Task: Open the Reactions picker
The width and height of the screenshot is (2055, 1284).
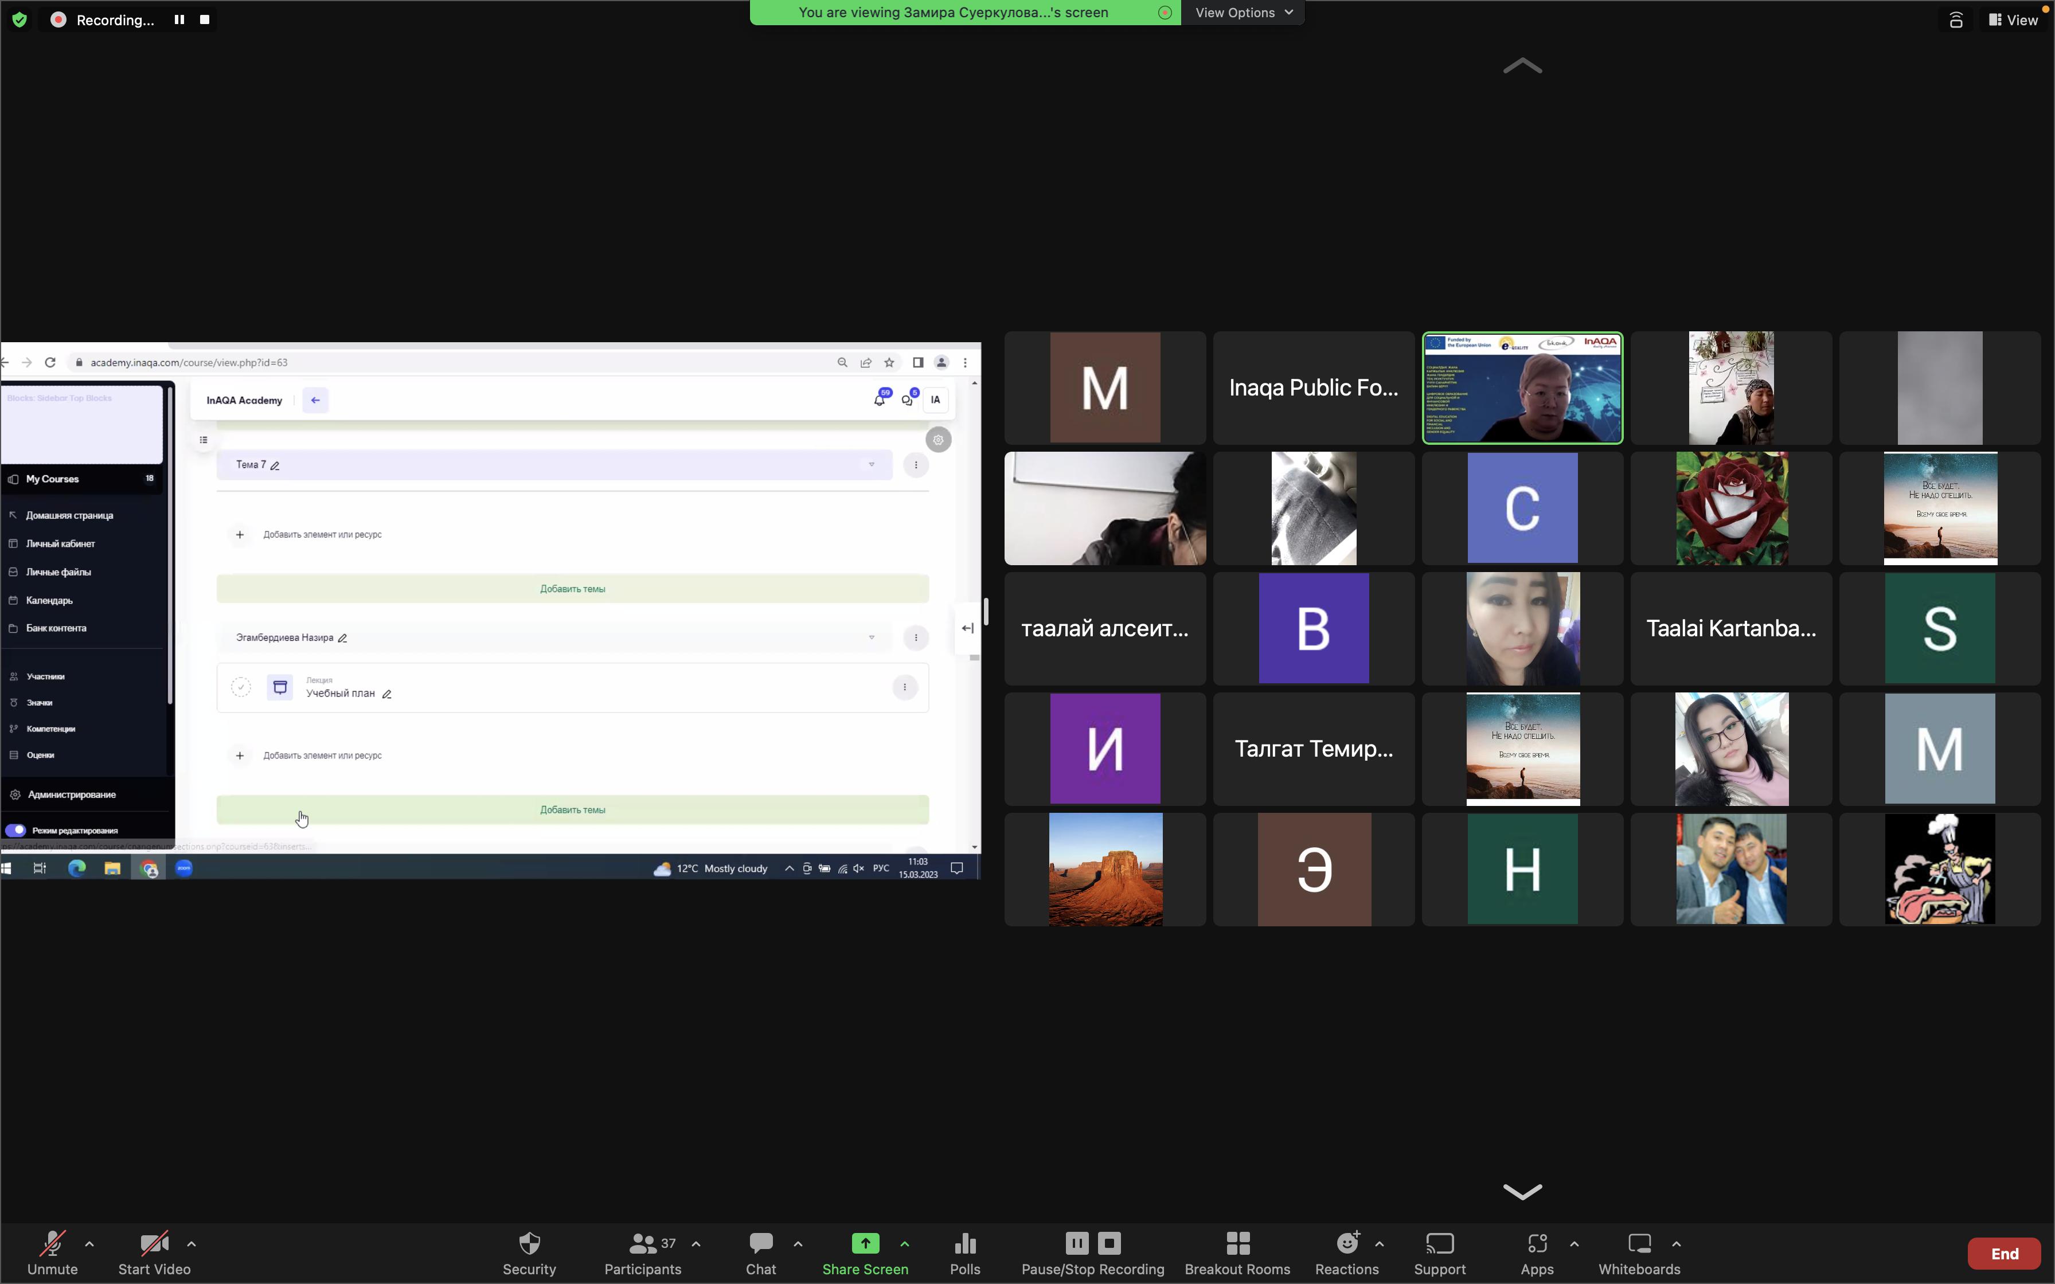Action: (1347, 1254)
